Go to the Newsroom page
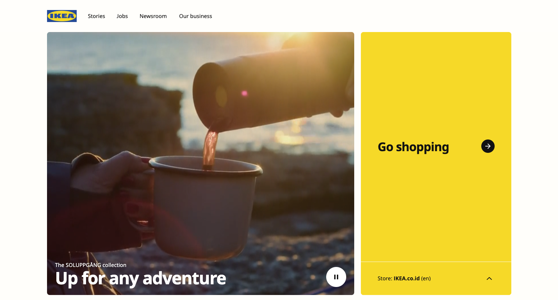This screenshot has height=300, width=558. pos(153,16)
